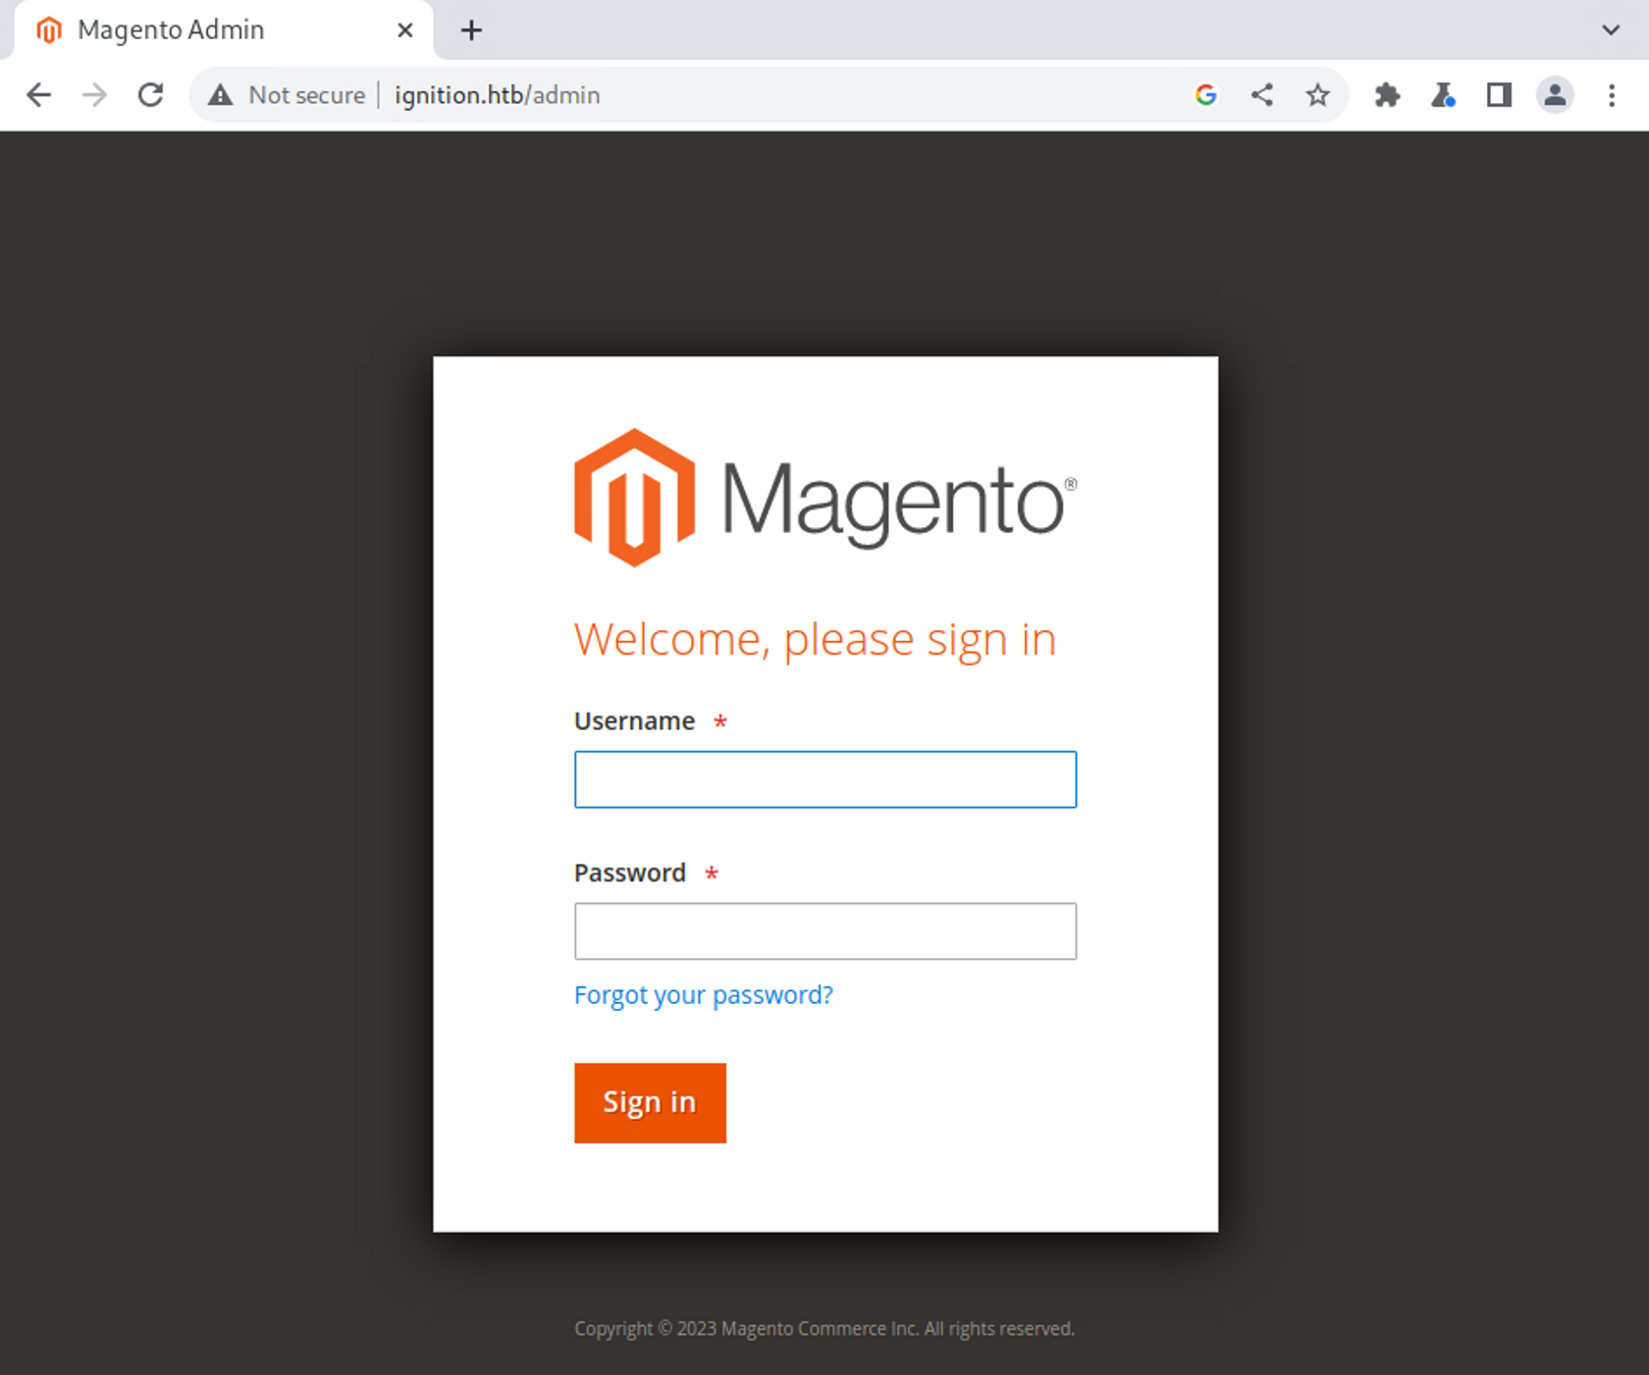The width and height of the screenshot is (1649, 1375).
Task: Open the Chrome profile avatar
Action: click(1555, 95)
